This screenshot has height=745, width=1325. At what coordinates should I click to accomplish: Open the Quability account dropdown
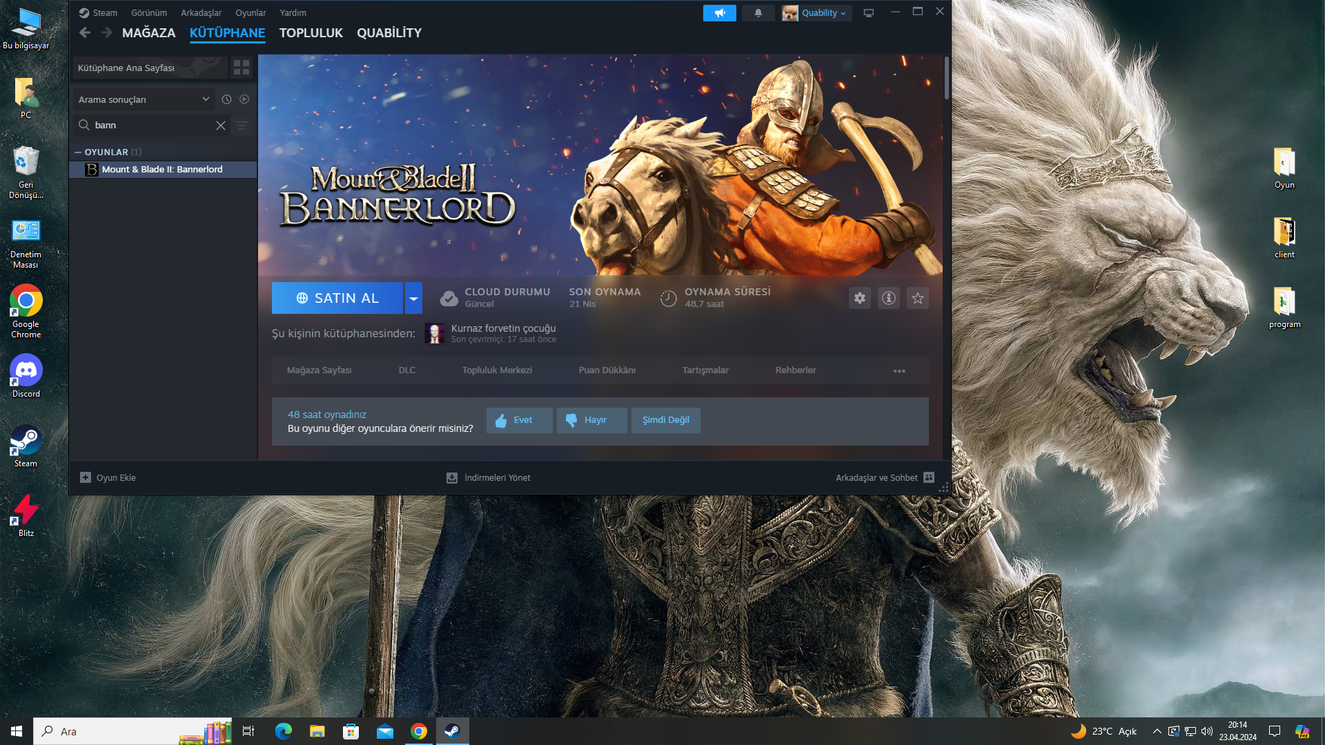(816, 13)
